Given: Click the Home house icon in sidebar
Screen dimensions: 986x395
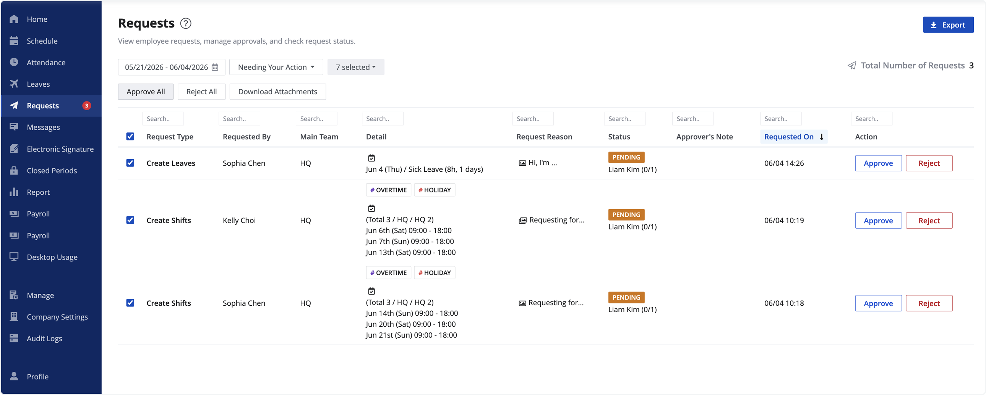Looking at the screenshot, I should tap(14, 19).
